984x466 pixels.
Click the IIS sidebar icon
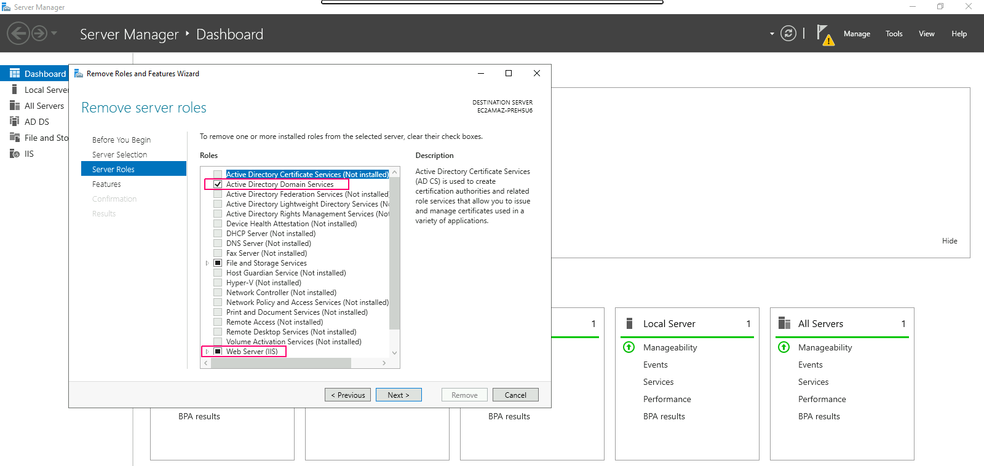click(15, 153)
